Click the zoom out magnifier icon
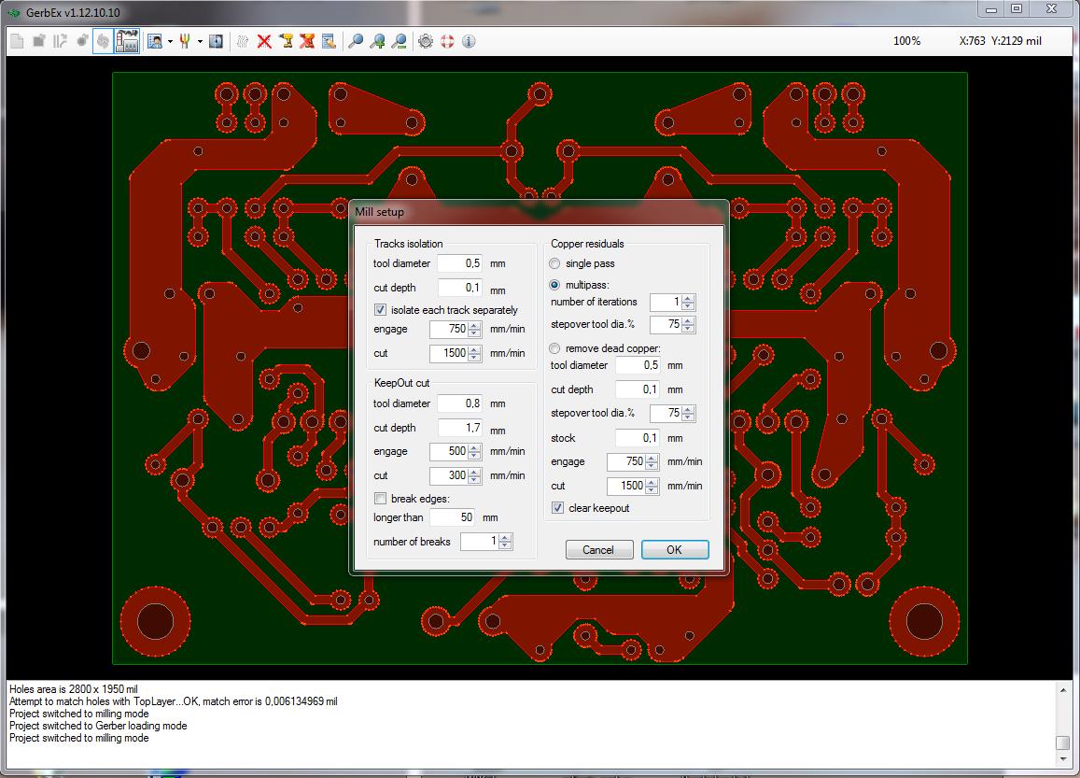 [398, 41]
